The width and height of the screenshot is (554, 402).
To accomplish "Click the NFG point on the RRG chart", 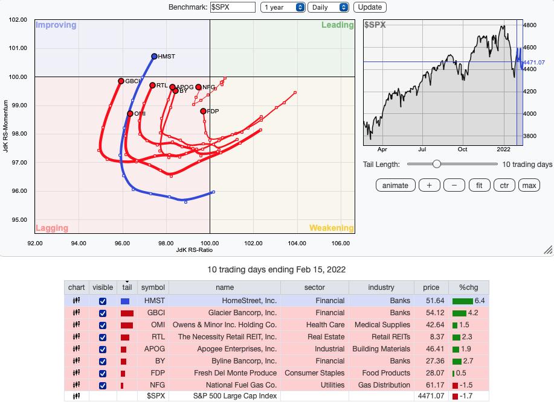I will point(199,87).
